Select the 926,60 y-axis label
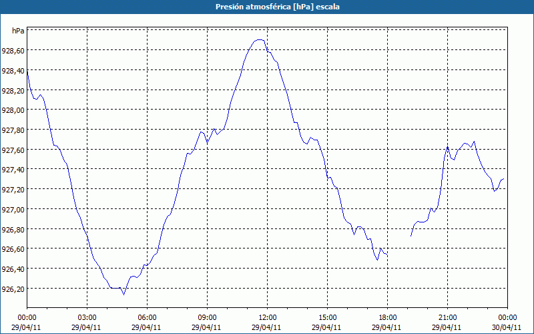This screenshot has width=534, height=334. [x=13, y=248]
